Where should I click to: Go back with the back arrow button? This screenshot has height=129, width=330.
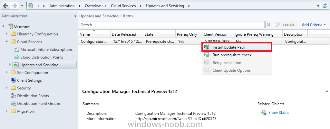pos(6,6)
